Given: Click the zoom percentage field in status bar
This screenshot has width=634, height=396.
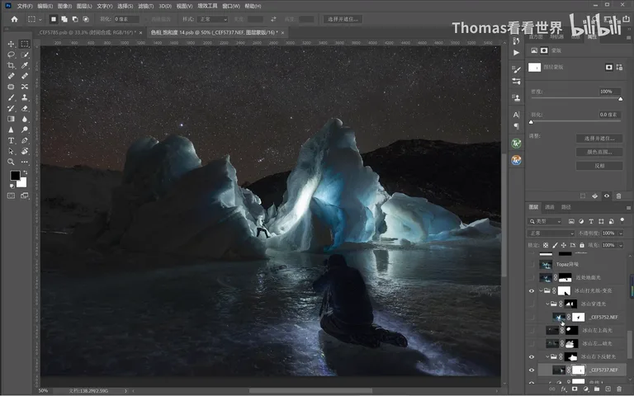Looking at the screenshot, I should pos(45,391).
